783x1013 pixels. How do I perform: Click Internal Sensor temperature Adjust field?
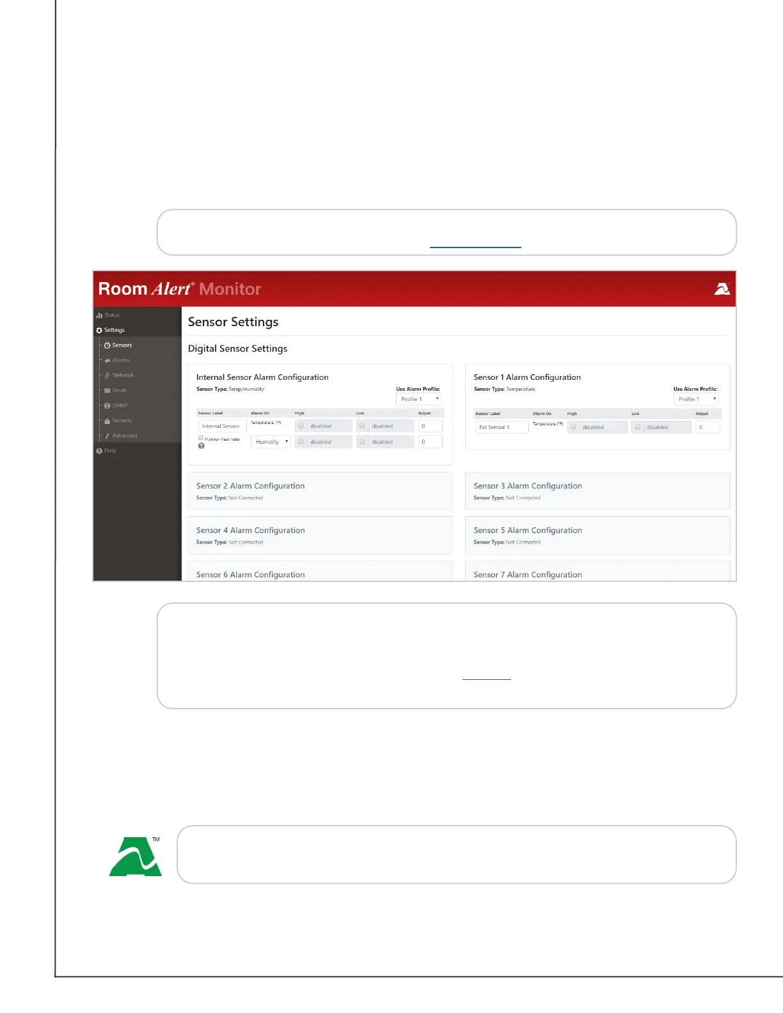pos(431,426)
